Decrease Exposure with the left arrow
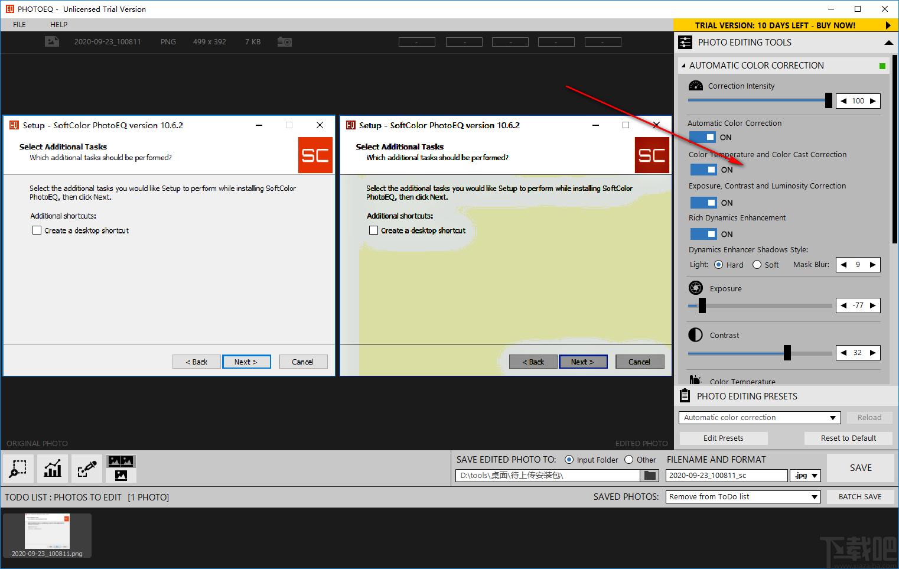899x569 pixels. 843,305
